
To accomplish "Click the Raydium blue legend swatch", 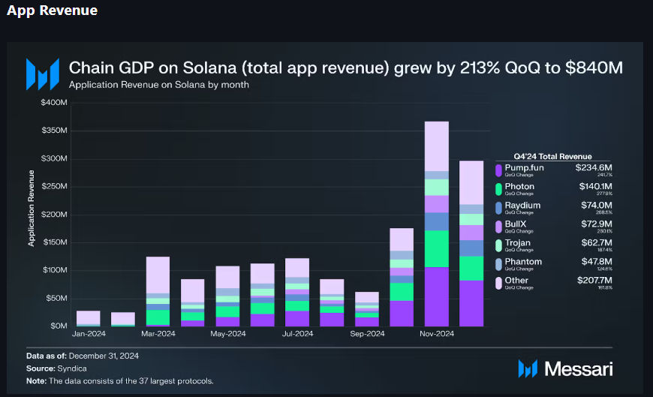I will click(x=498, y=206).
